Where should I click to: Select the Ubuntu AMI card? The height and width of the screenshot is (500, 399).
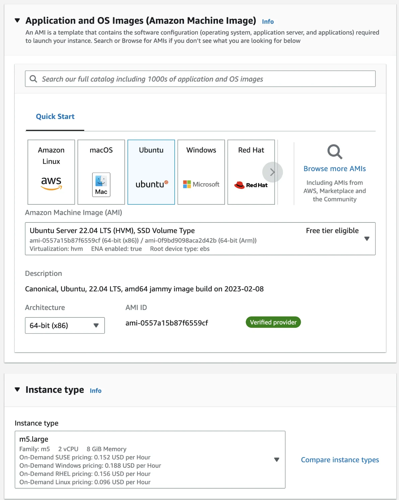coord(151,172)
